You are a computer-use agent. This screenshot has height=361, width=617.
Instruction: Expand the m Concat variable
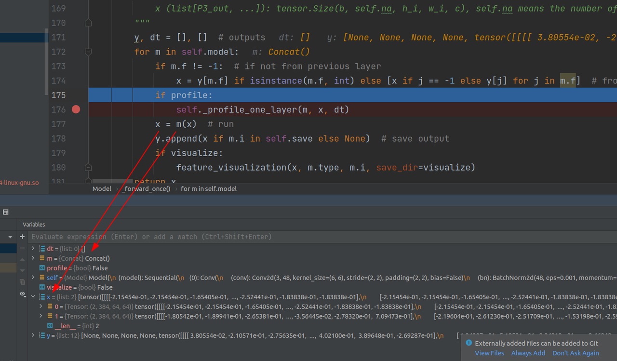click(x=33, y=258)
